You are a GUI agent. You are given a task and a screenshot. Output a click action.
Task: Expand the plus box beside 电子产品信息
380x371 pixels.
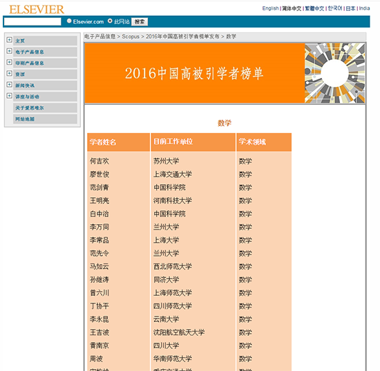tap(9, 51)
